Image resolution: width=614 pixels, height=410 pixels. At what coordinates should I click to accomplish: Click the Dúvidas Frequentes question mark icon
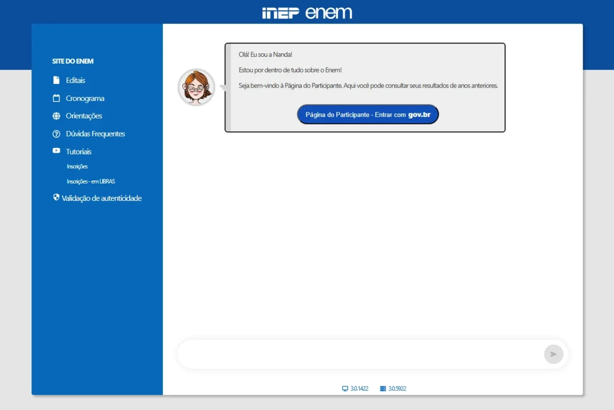56,134
